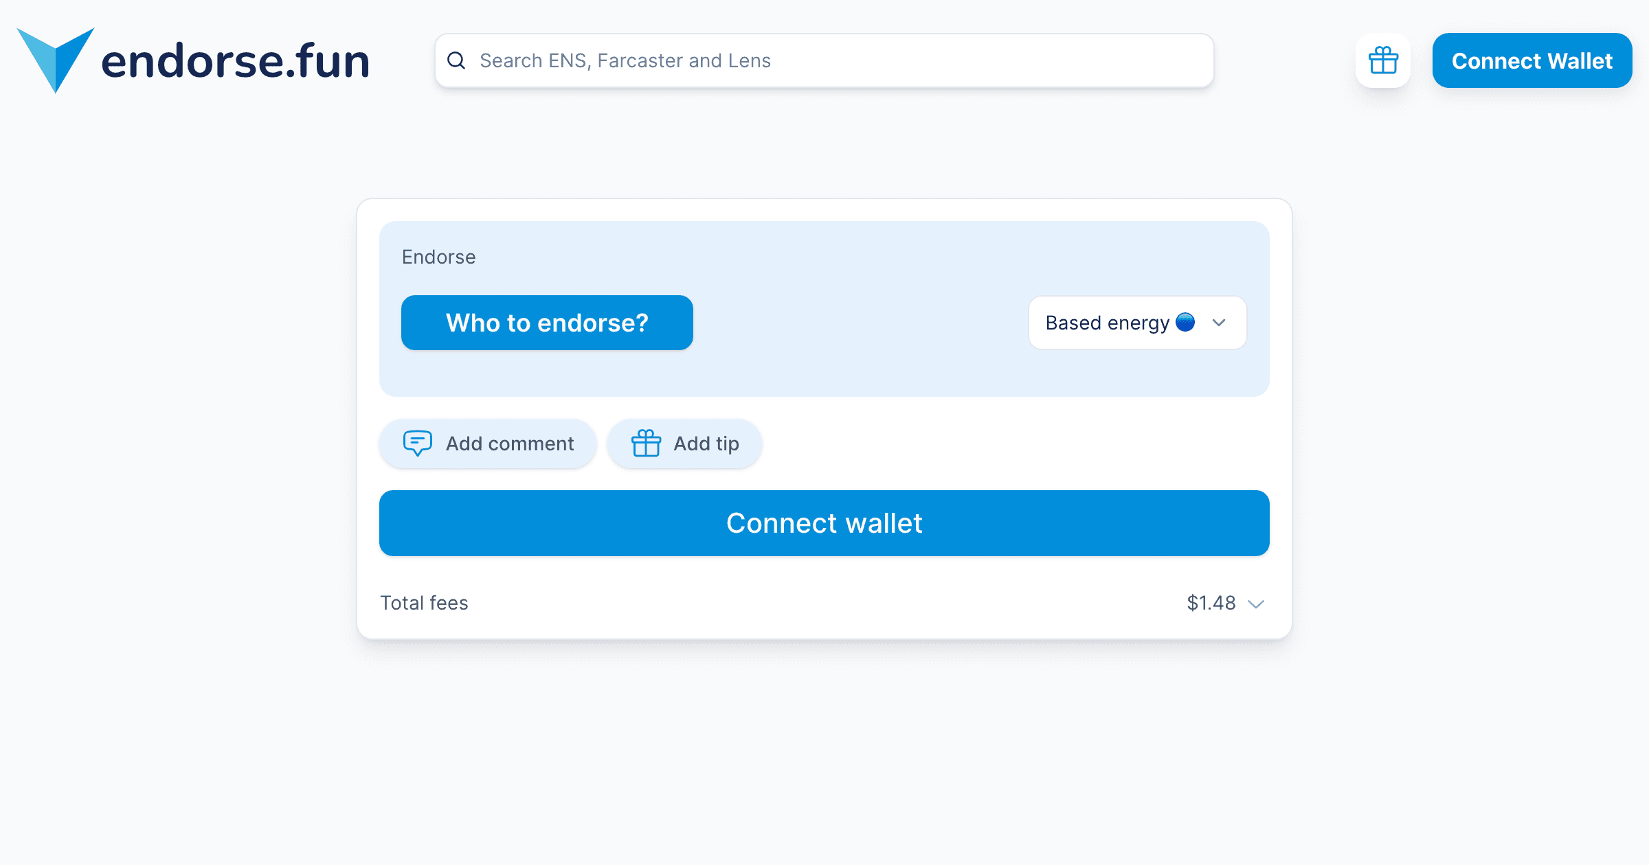
Task: Click the gift icon in Add tip
Action: coord(646,443)
